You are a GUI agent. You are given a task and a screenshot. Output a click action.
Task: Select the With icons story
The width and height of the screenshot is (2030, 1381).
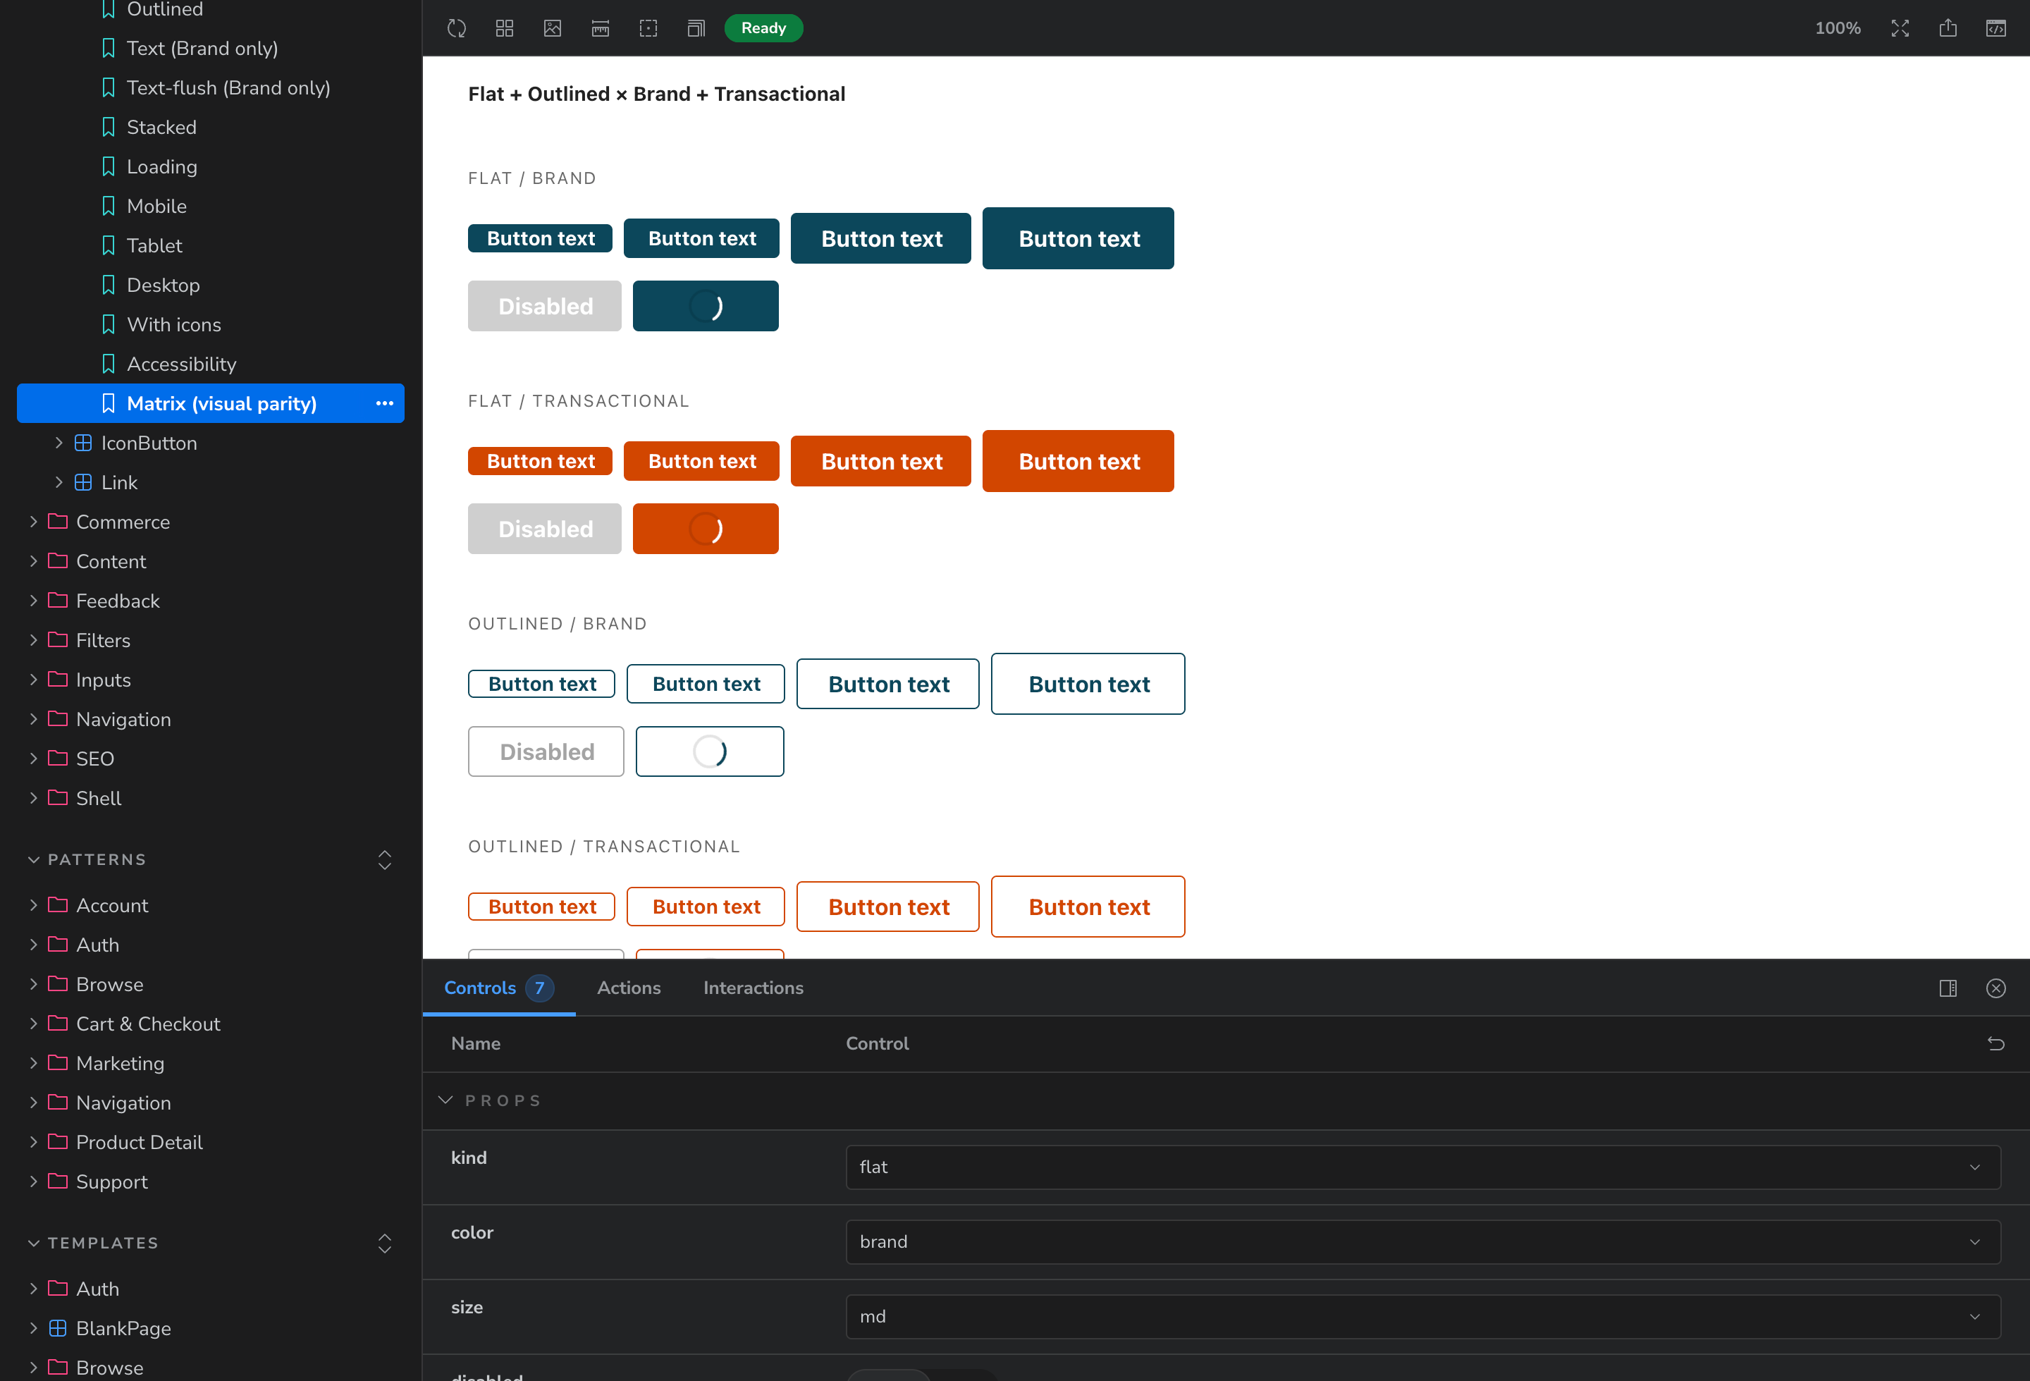174,325
